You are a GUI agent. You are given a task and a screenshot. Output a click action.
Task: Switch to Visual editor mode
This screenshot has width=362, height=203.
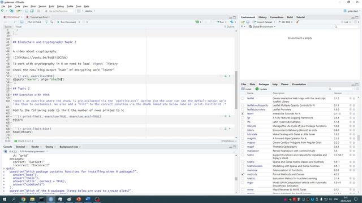(19, 27)
